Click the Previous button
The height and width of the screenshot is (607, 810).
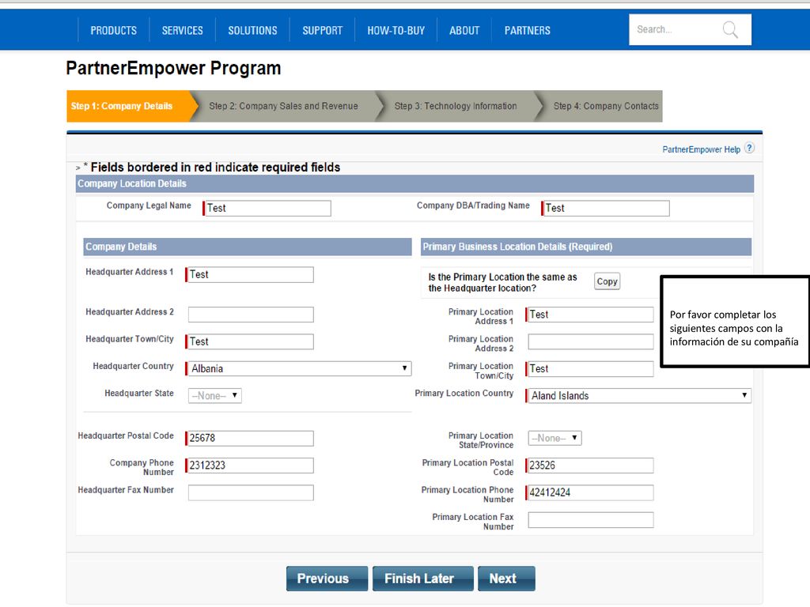click(x=327, y=579)
